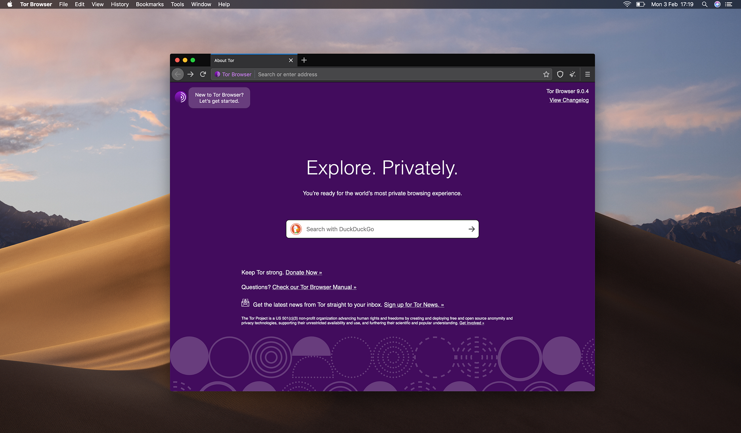The width and height of the screenshot is (741, 433).
Task: Open Spotlight search
Action: point(705,4)
